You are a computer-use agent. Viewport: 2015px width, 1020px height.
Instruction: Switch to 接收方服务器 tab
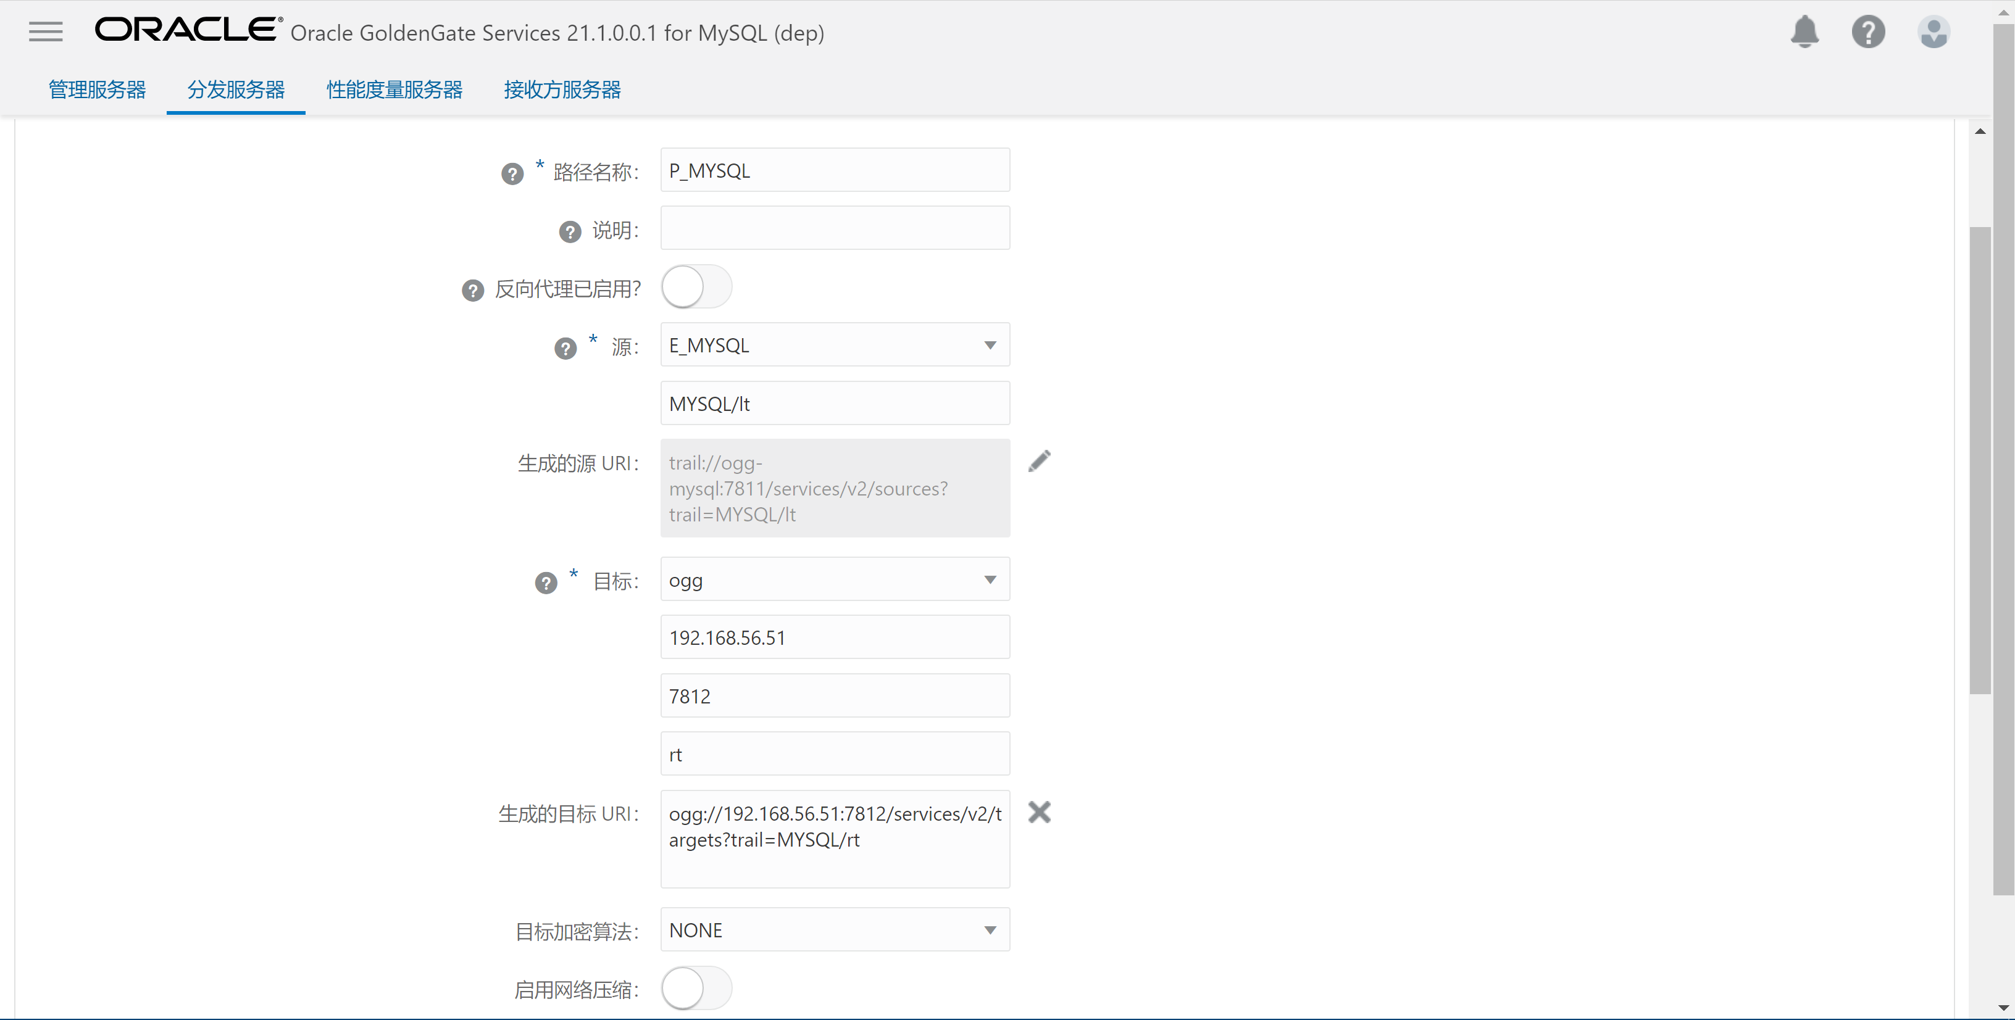point(562,90)
